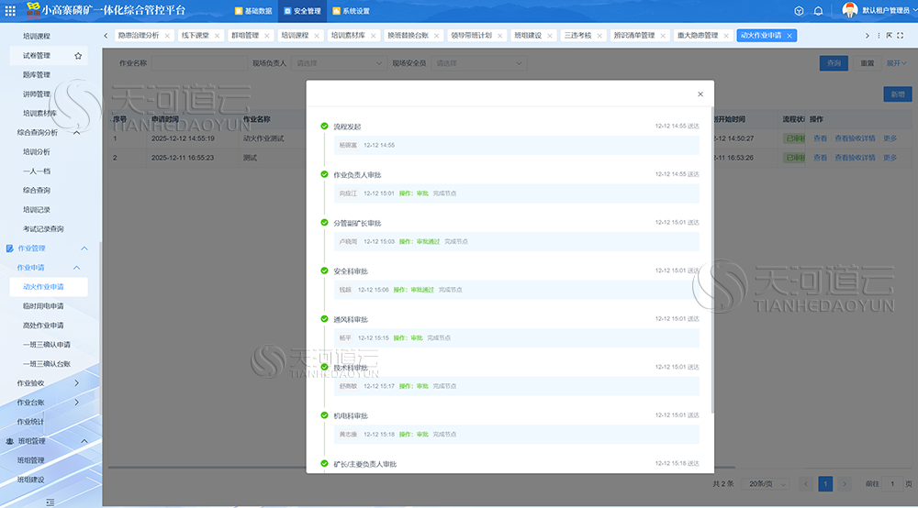The height and width of the screenshot is (508, 918).
Task: Collapse the sidebar with bottom toggle icon
Action: click(50, 502)
